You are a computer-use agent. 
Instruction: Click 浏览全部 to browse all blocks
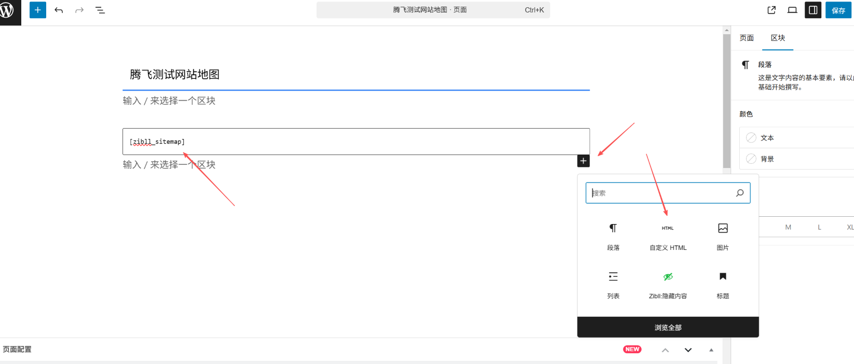click(x=668, y=327)
